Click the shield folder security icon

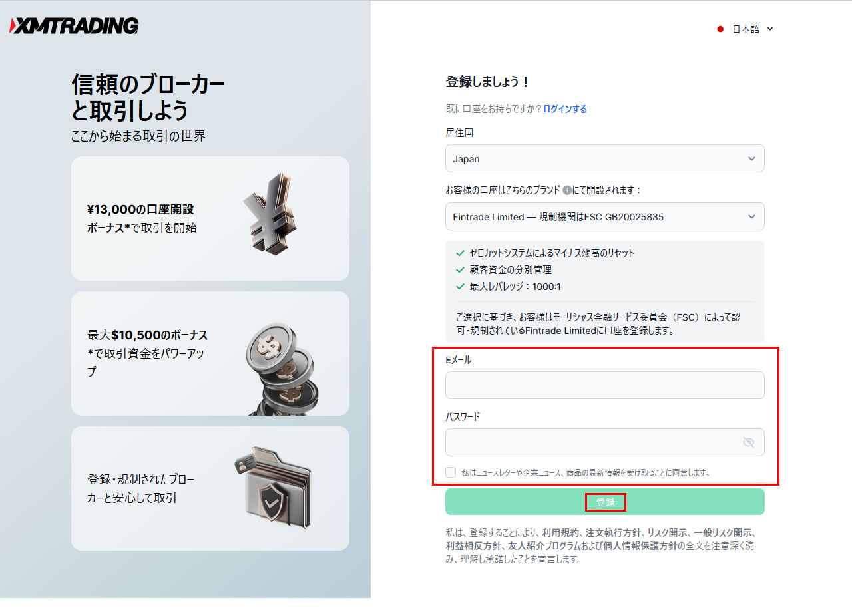pyautogui.click(x=274, y=488)
